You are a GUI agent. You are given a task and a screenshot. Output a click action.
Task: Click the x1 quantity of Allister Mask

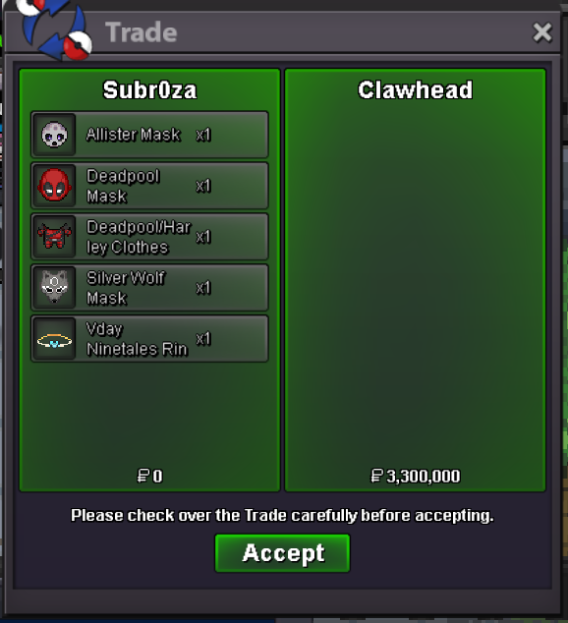pos(203,135)
